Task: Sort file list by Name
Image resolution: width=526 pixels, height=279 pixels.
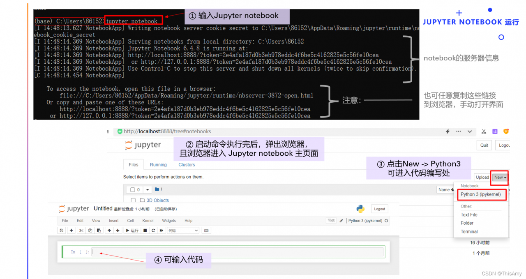Action: point(446,190)
